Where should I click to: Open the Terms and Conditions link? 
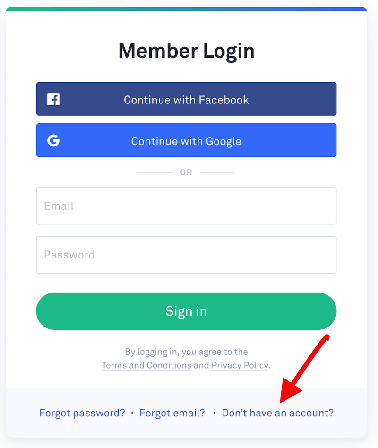[x=146, y=365]
